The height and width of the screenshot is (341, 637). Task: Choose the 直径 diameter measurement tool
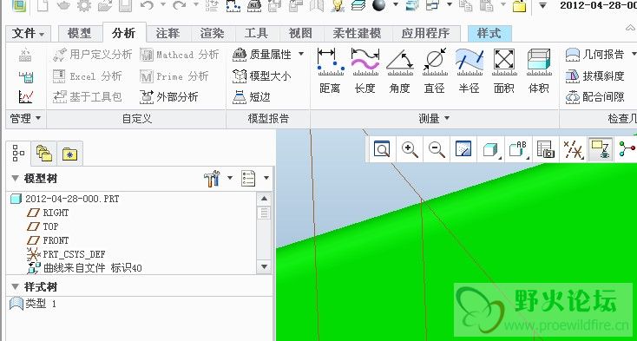(x=435, y=71)
